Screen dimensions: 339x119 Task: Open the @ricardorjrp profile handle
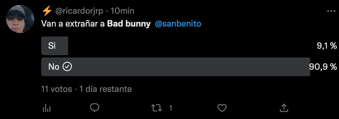pos(79,11)
